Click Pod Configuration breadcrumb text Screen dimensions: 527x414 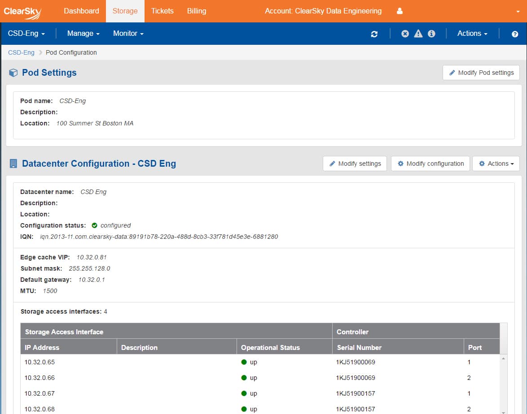pos(71,53)
